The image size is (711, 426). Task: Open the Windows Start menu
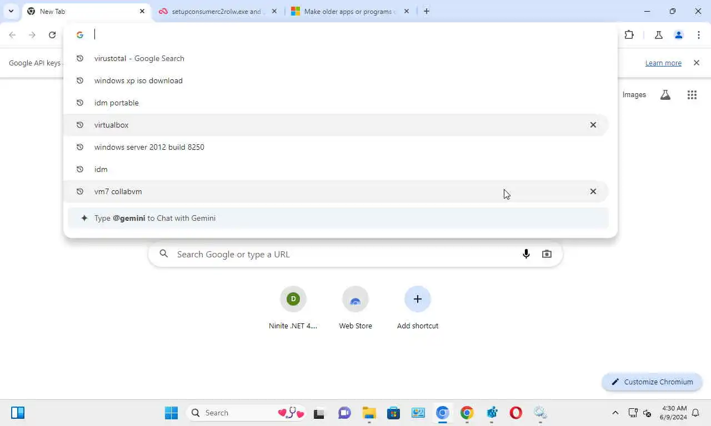tap(171, 413)
